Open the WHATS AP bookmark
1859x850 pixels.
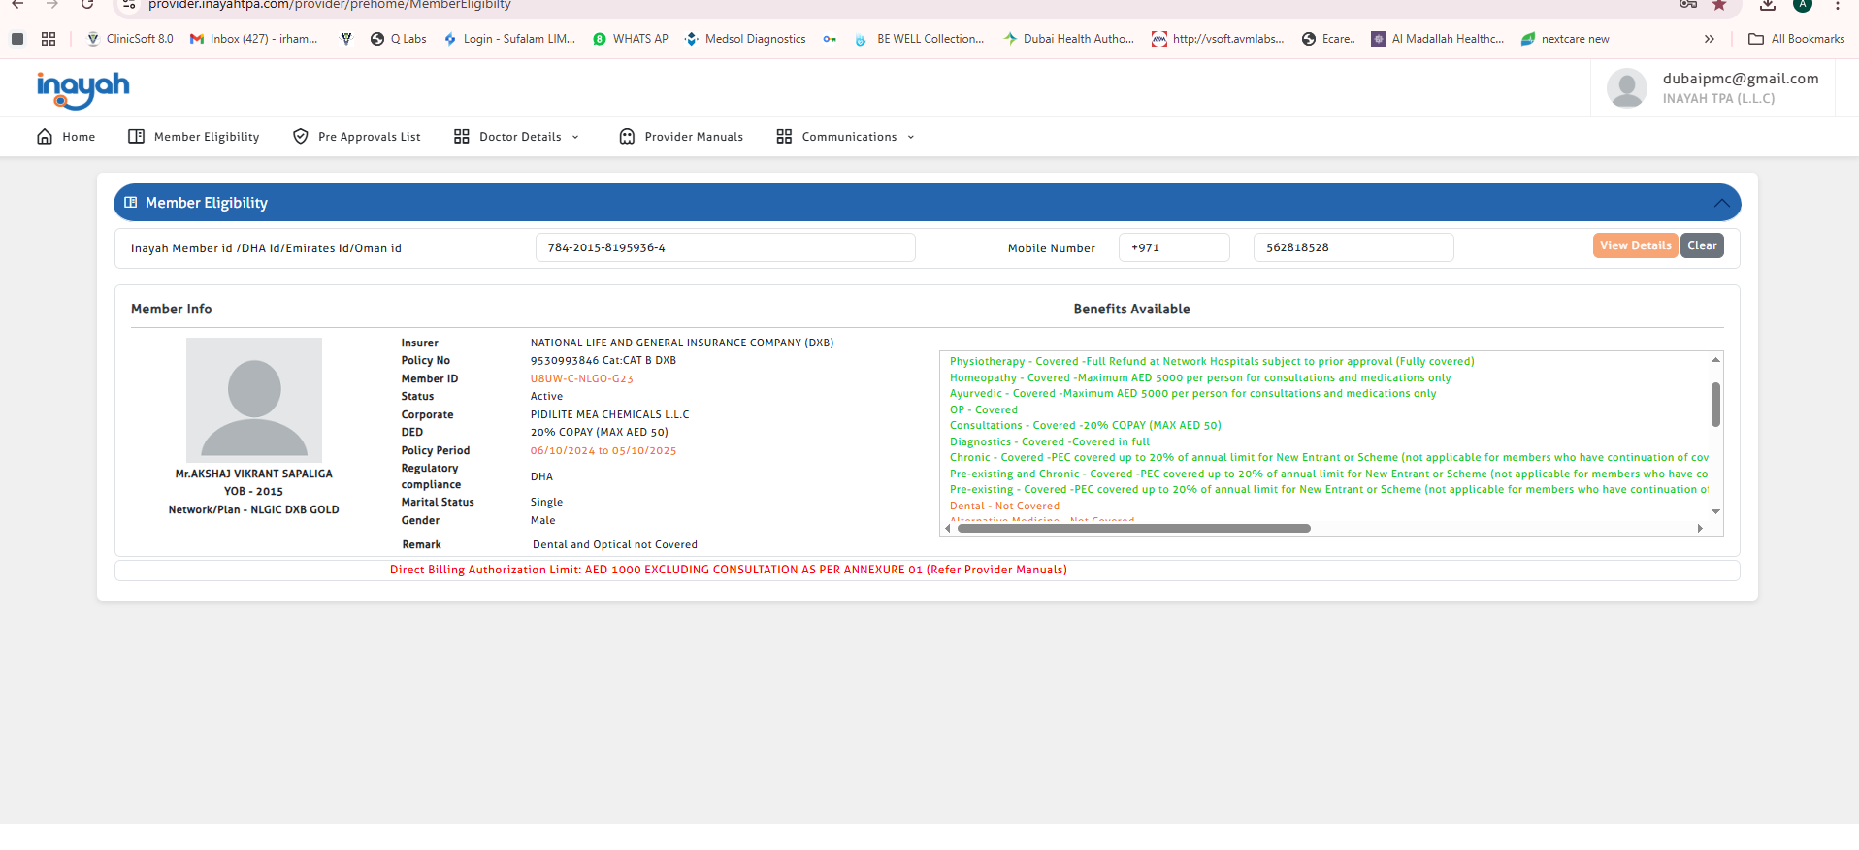pyautogui.click(x=631, y=39)
